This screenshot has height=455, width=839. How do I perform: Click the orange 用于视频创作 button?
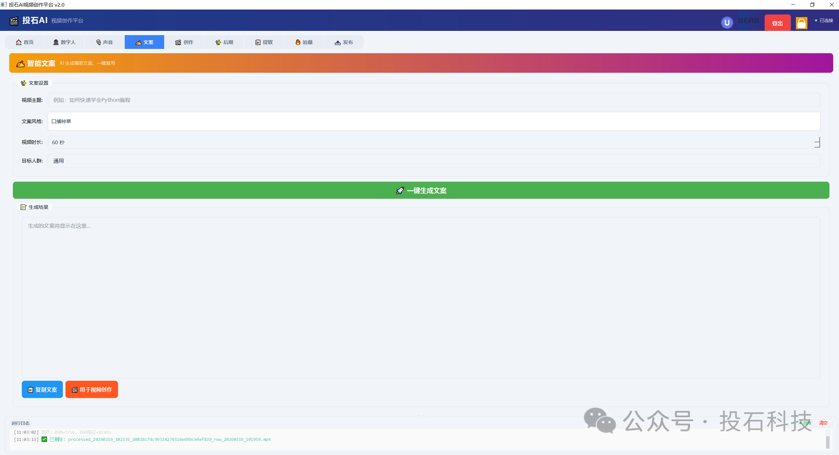point(91,389)
